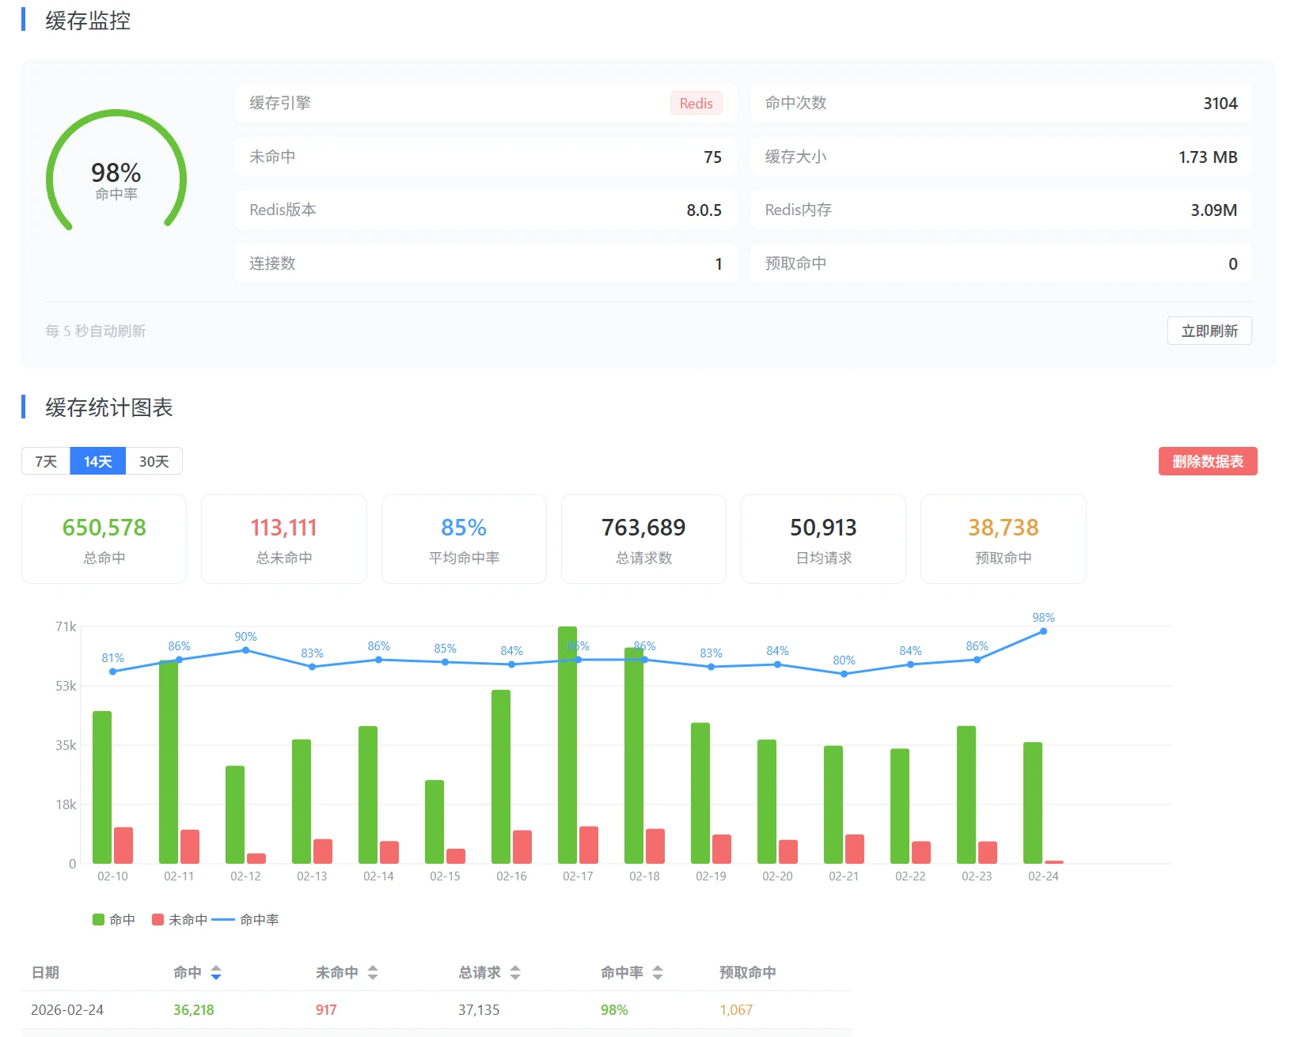This screenshot has height=1037, width=1294.
Task: Toggle the green 命中 legend series
Action: pos(114,919)
